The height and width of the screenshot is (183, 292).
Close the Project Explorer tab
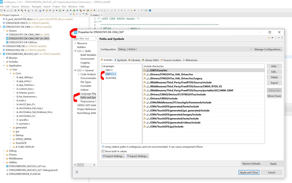(21, 15)
